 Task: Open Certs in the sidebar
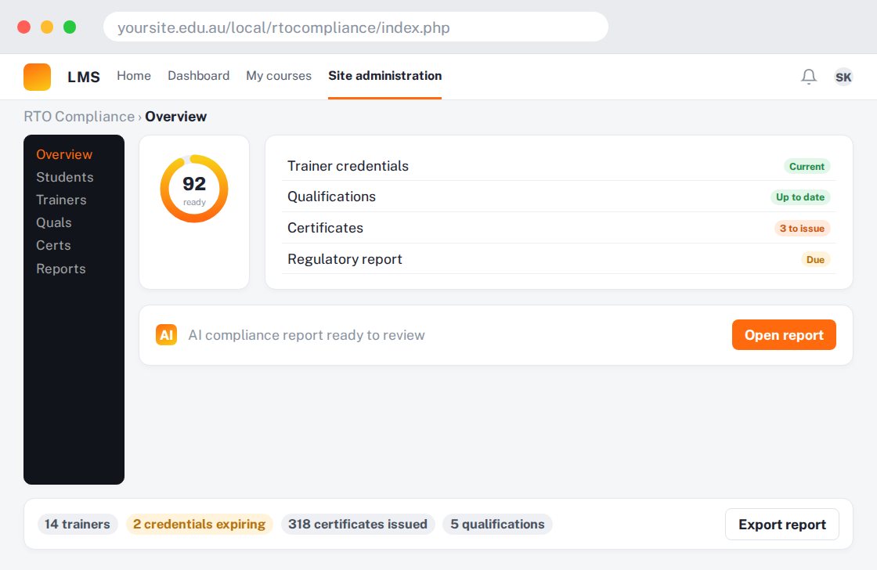[x=54, y=246]
